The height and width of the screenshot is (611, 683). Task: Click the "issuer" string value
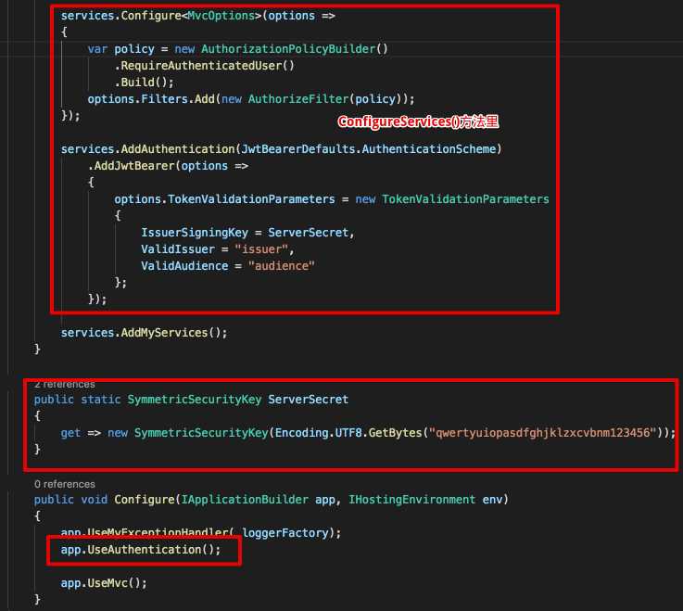pos(261,249)
